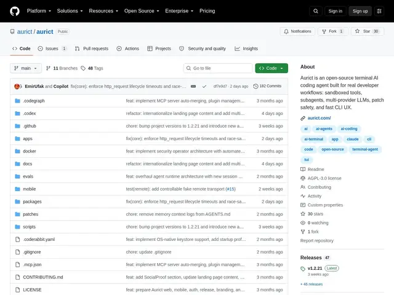Open appearance settings icon beside Sign up
Viewport: 394px width, 295px height.
379,11
